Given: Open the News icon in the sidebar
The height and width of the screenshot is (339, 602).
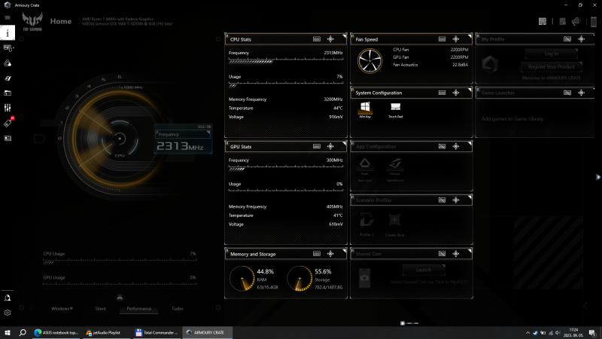Looking at the screenshot, I should tap(8, 139).
